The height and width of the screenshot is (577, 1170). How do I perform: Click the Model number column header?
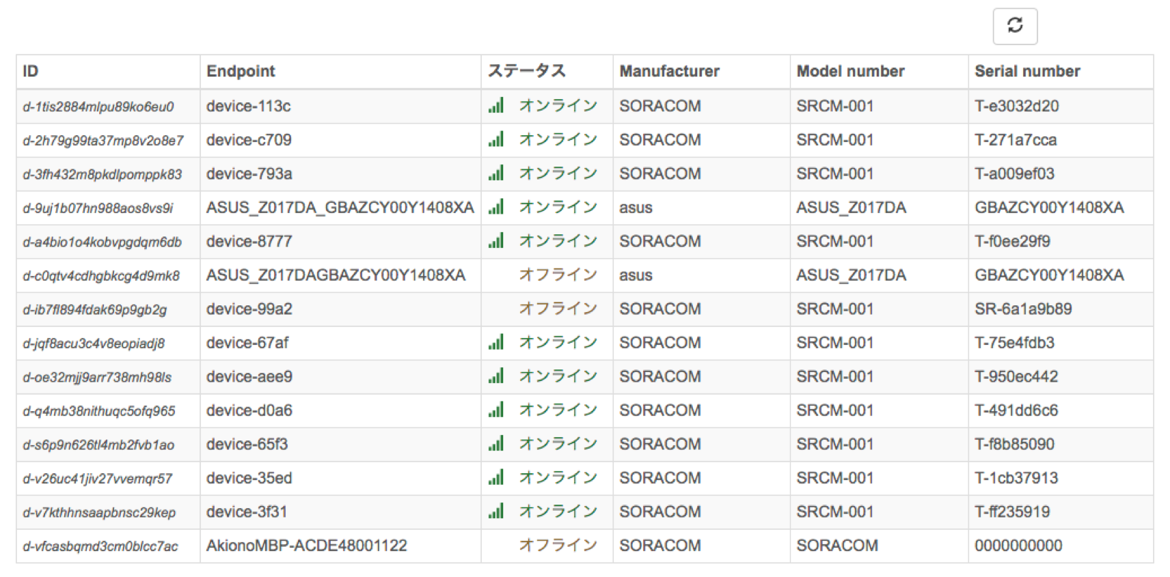[879, 71]
